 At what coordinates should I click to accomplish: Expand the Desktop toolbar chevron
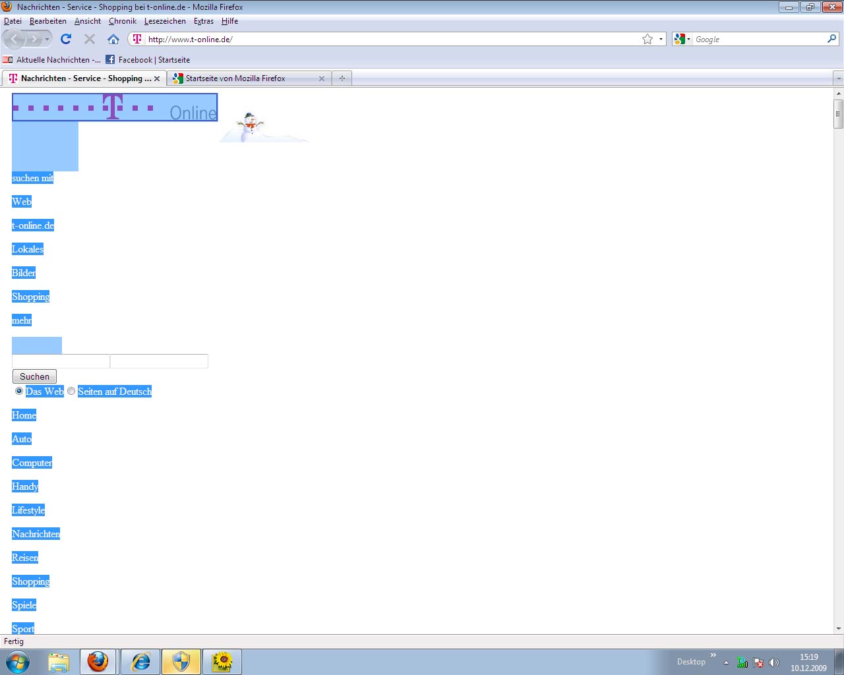coord(713,655)
